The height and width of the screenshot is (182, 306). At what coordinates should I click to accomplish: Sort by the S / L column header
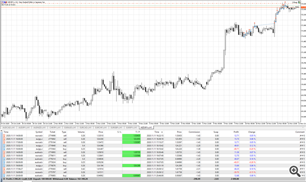click(119, 132)
